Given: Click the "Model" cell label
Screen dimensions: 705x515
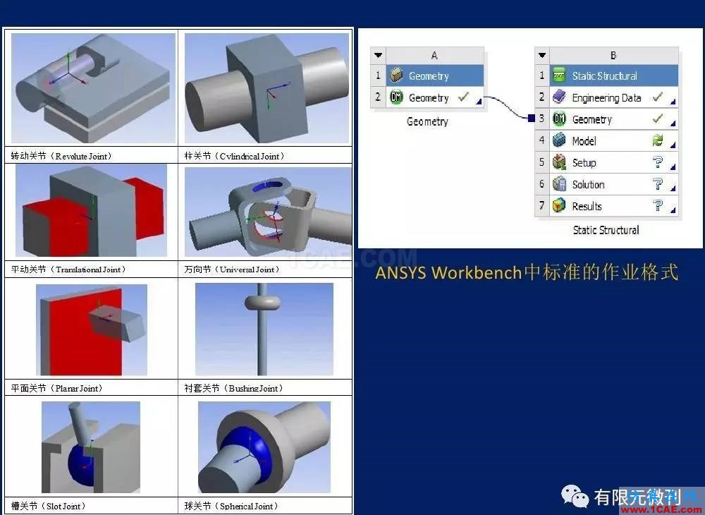Looking at the screenshot, I should point(584,141).
